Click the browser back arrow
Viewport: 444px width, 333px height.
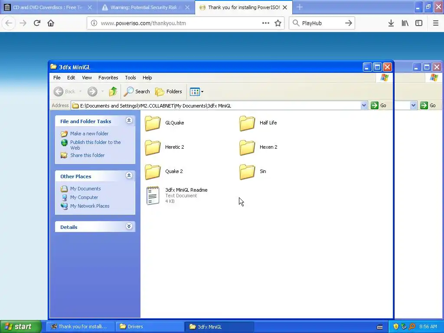pos(9,23)
